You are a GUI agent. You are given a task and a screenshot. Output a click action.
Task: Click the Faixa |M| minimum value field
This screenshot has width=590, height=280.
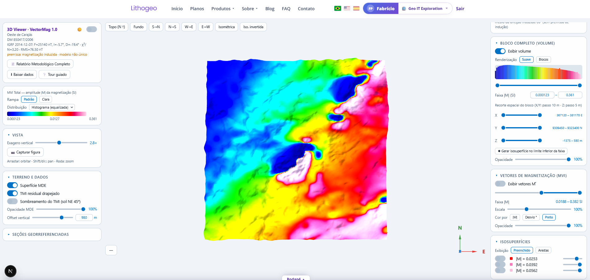542,95
